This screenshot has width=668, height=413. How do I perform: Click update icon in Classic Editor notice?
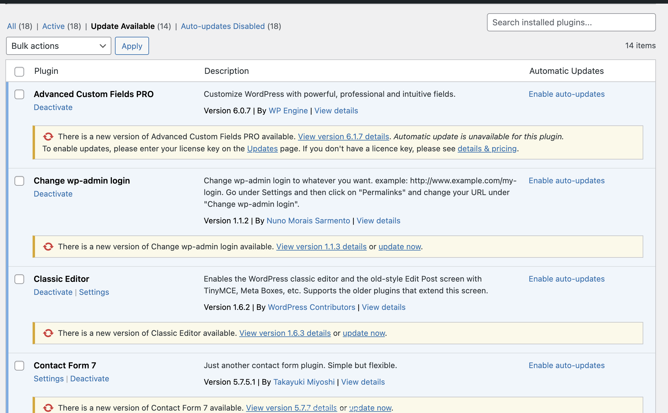(48, 333)
